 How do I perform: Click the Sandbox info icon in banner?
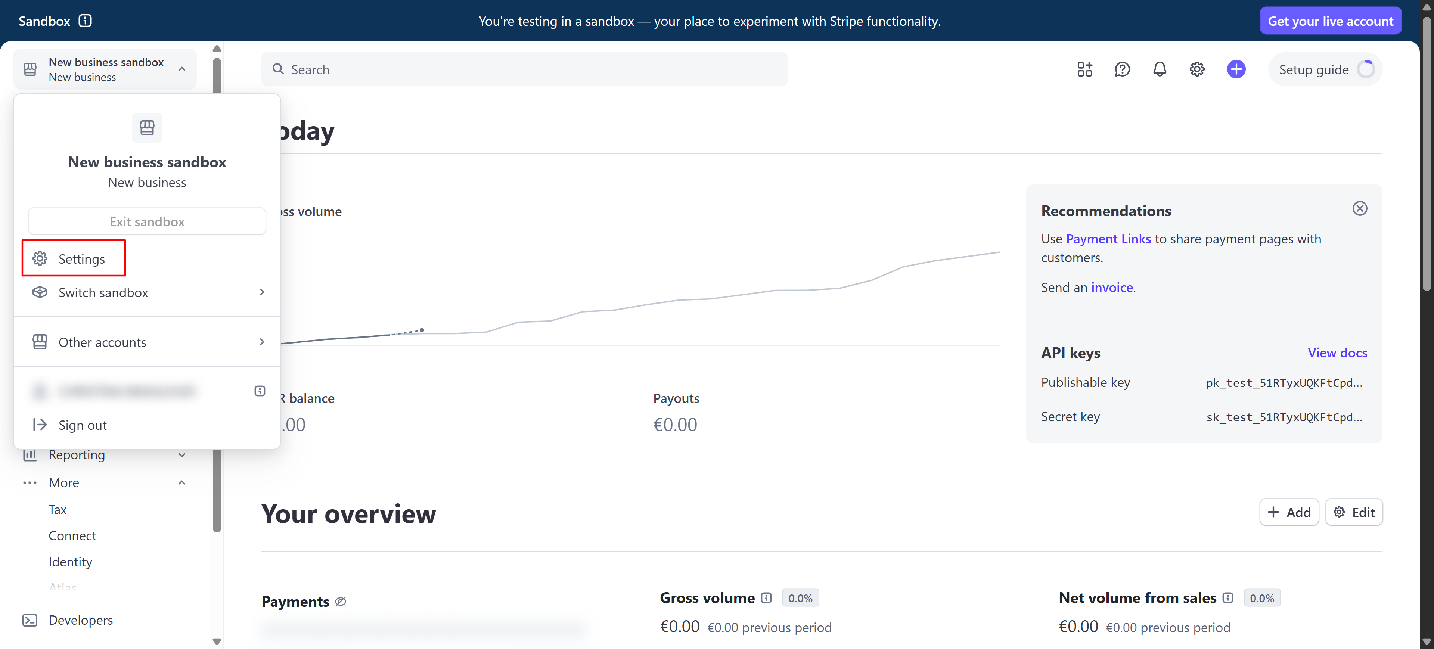pyautogui.click(x=85, y=21)
